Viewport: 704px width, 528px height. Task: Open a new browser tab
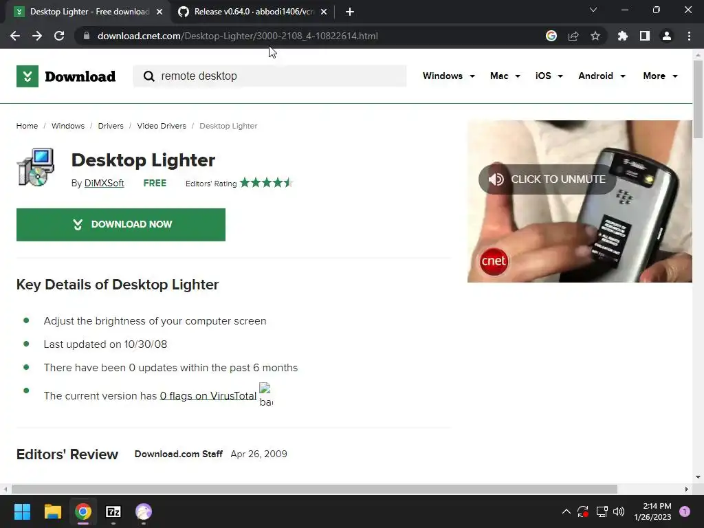click(350, 12)
